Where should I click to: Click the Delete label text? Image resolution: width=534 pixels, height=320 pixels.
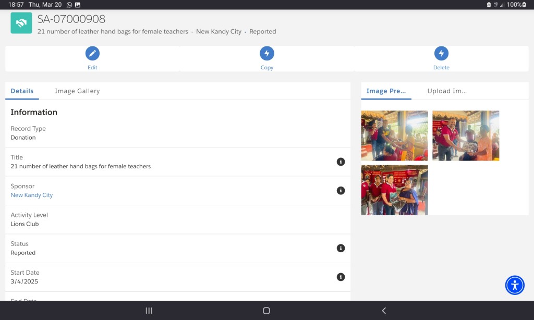(441, 67)
